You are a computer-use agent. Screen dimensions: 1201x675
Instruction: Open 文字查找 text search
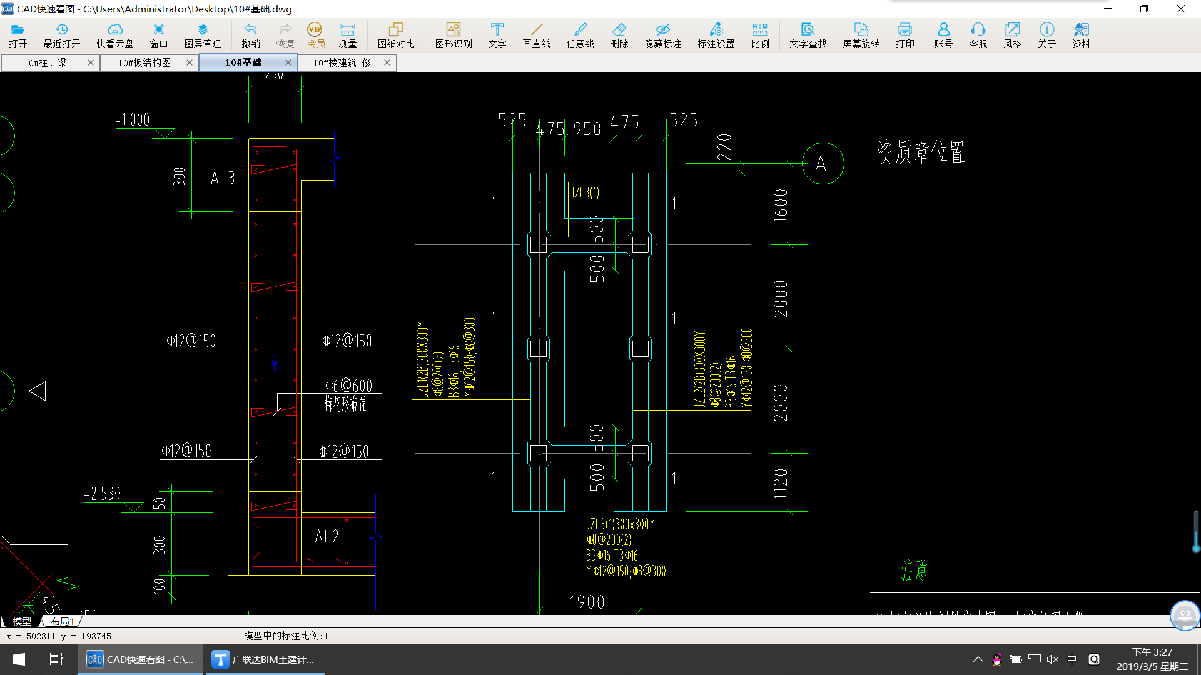(x=808, y=36)
